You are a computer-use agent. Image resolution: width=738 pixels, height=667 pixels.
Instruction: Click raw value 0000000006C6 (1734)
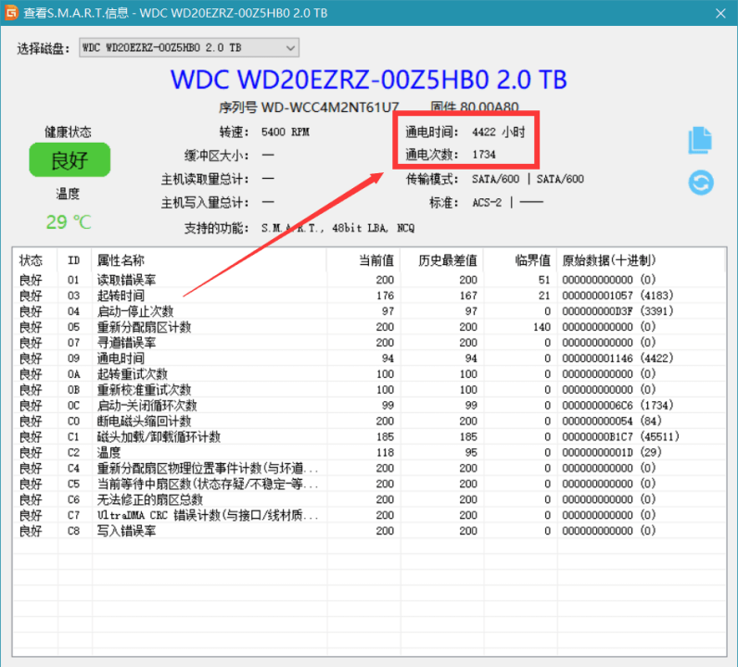[617, 405]
